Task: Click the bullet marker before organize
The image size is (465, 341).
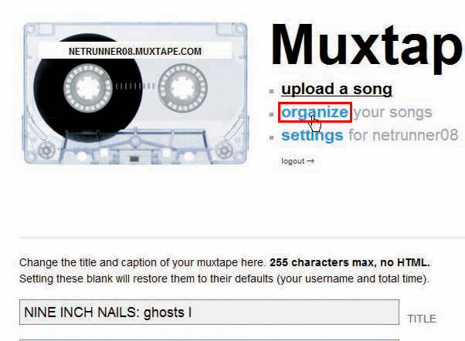Action: point(271,114)
